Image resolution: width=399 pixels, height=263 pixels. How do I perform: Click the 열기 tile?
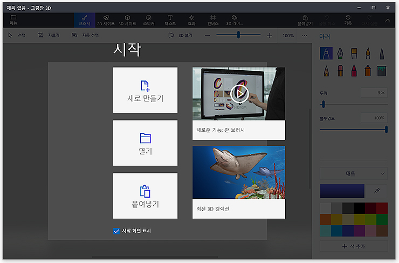(145, 143)
